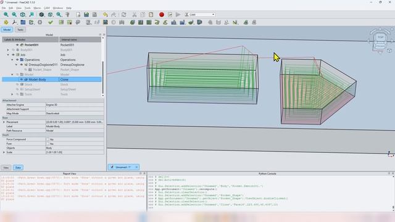Viewport: 395px width, 222px height.
Task: Click the Refresh recompute icon
Action: 123,15
